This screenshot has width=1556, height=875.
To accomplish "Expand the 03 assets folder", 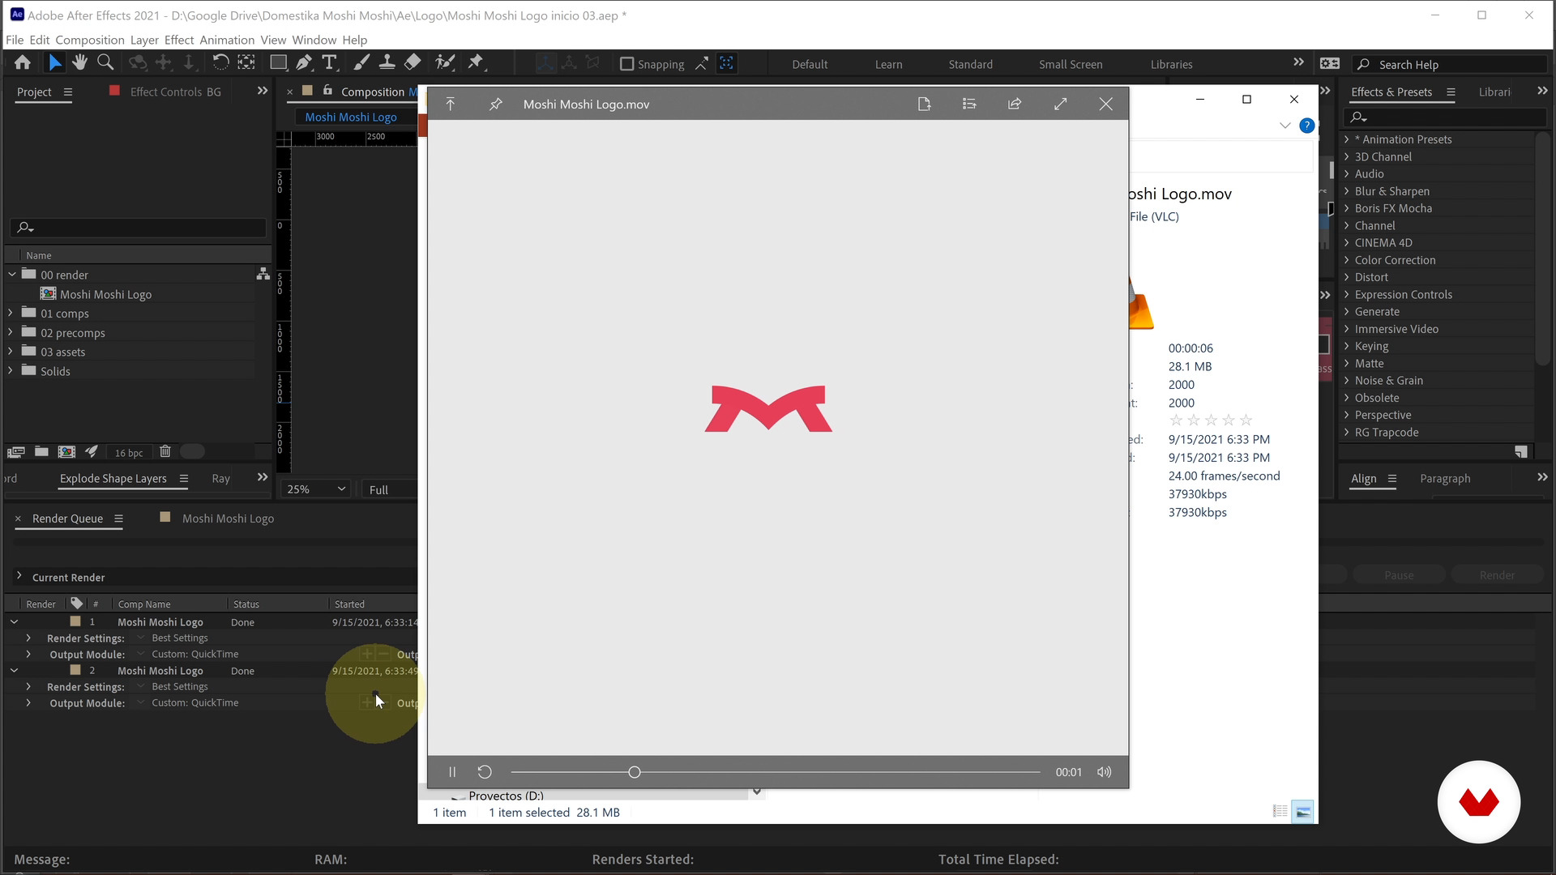I will coord(11,352).
